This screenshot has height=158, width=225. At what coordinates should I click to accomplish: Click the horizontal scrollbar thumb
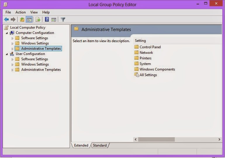point(156,139)
